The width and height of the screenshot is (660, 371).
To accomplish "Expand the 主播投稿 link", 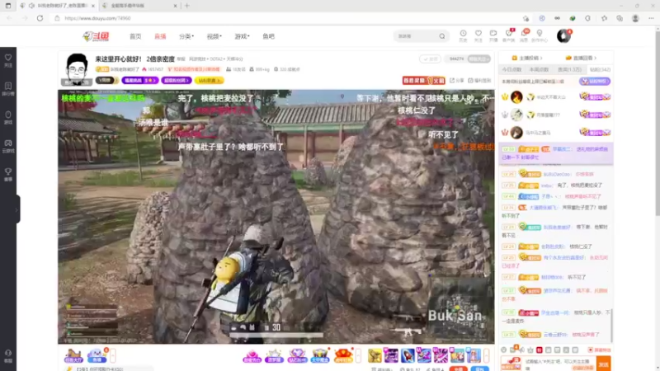I will coord(527,58).
